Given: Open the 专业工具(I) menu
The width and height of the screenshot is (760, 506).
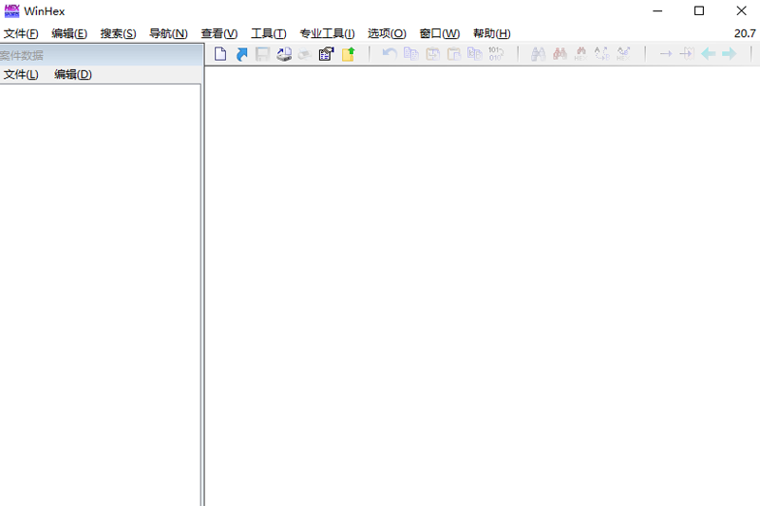Looking at the screenshot, I should [327, 33].
